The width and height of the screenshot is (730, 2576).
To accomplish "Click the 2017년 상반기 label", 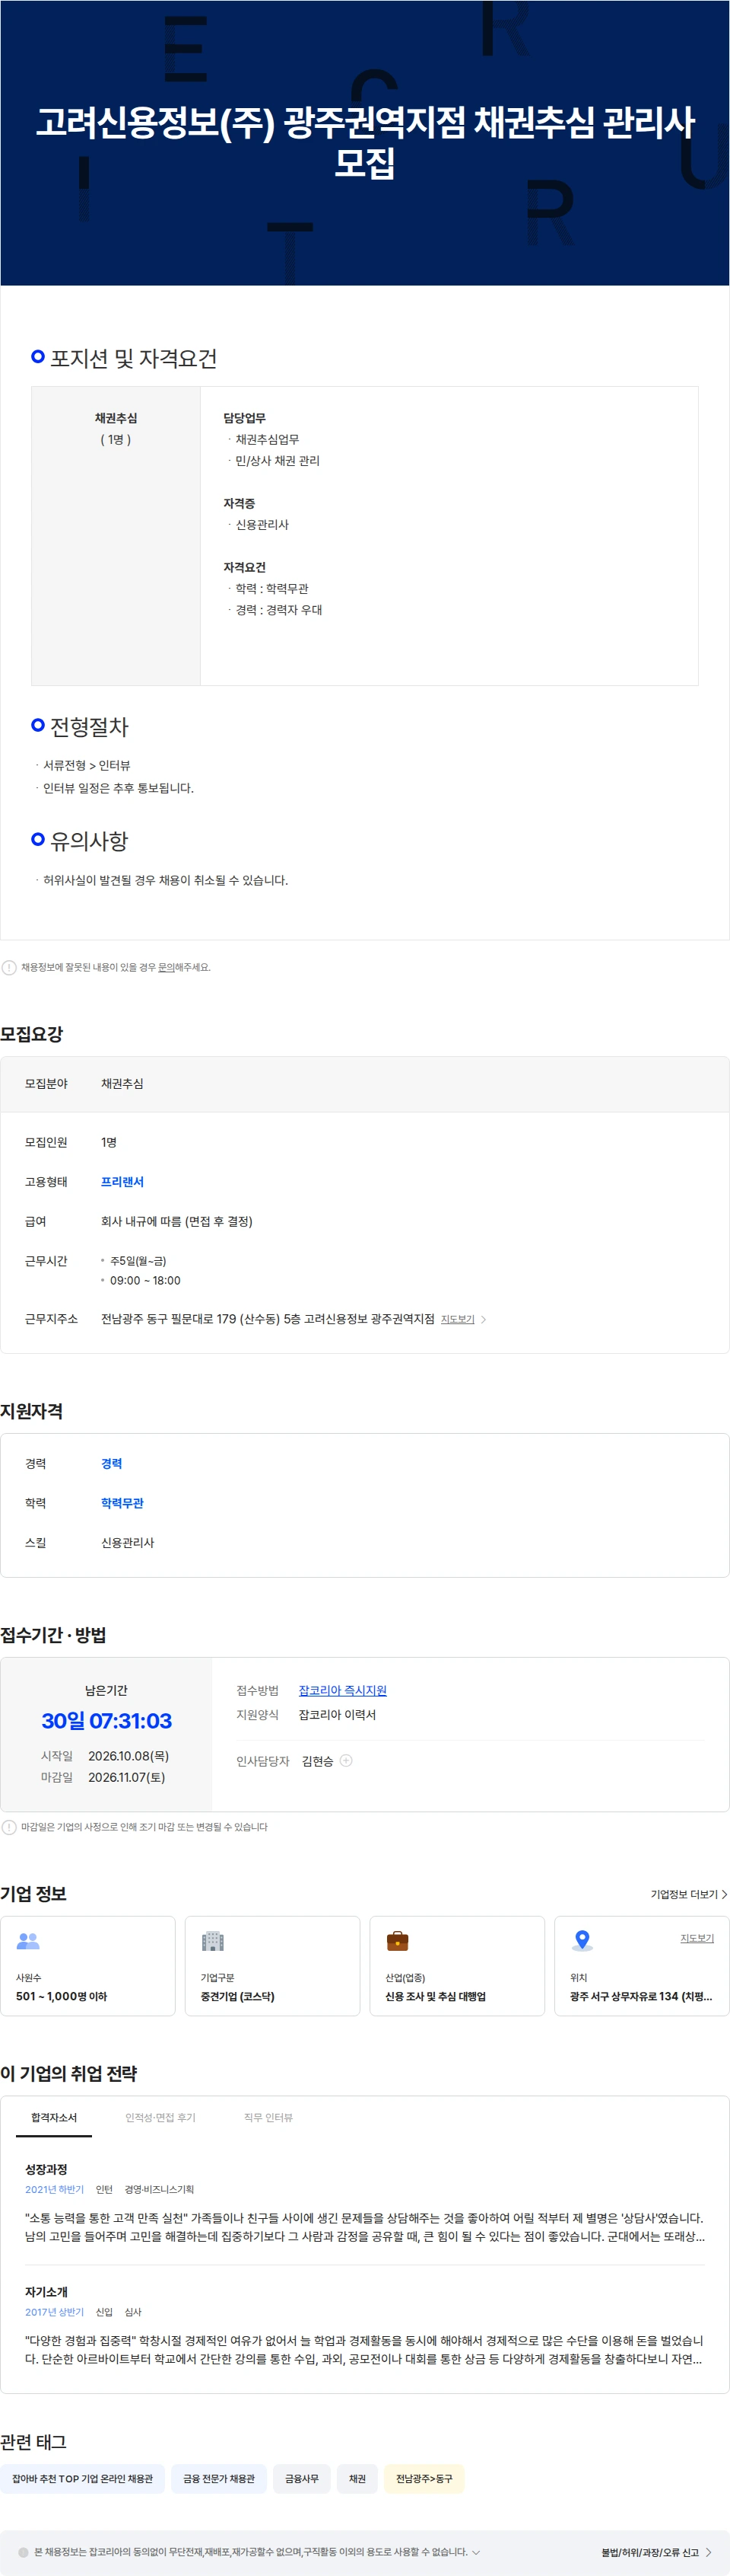I will point(54,2312).
